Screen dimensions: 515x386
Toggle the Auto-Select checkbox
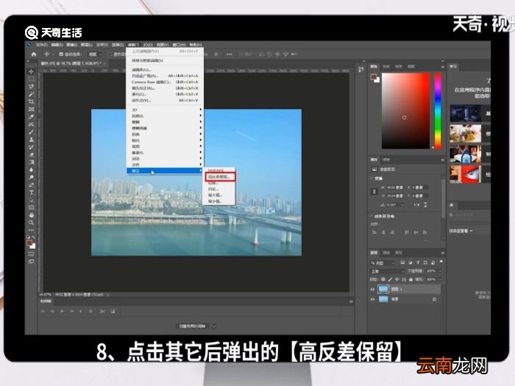coord(61,54)
